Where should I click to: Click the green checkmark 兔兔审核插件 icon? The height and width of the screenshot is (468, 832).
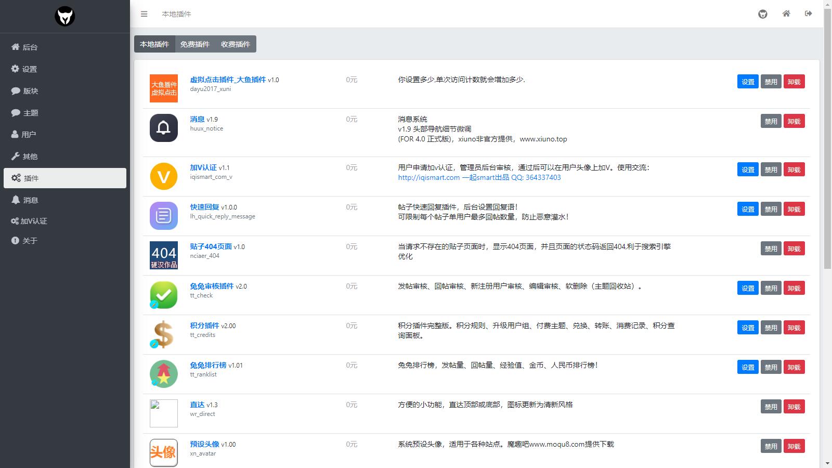(x=164, y=295)
